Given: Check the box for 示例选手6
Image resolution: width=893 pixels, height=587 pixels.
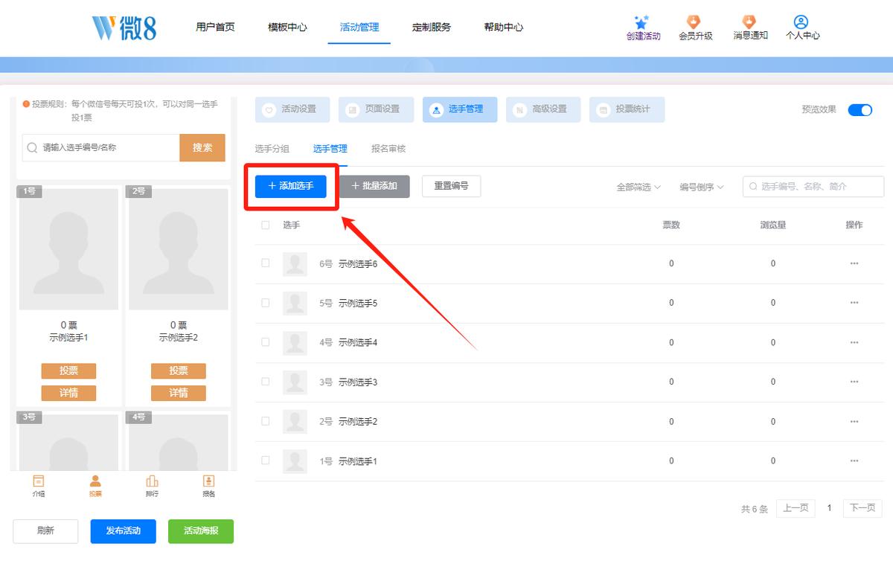Looking at the screenshot, I should pos(266,263).
